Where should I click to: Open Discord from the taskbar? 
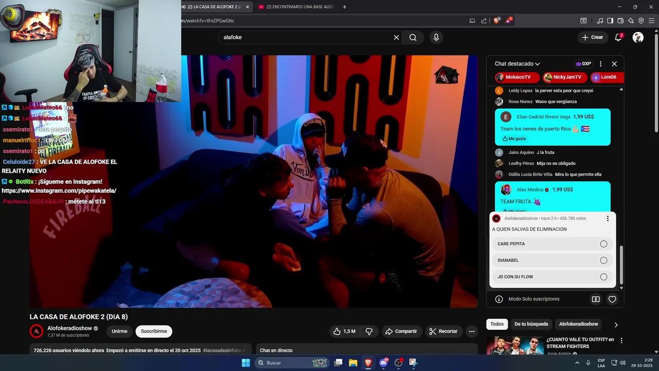(384, 363)
